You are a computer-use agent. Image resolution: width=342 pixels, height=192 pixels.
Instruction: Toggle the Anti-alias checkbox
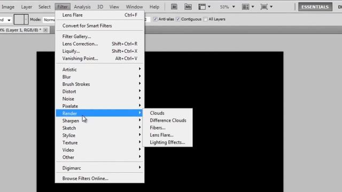pyautogui.click(x=155, y=19)
